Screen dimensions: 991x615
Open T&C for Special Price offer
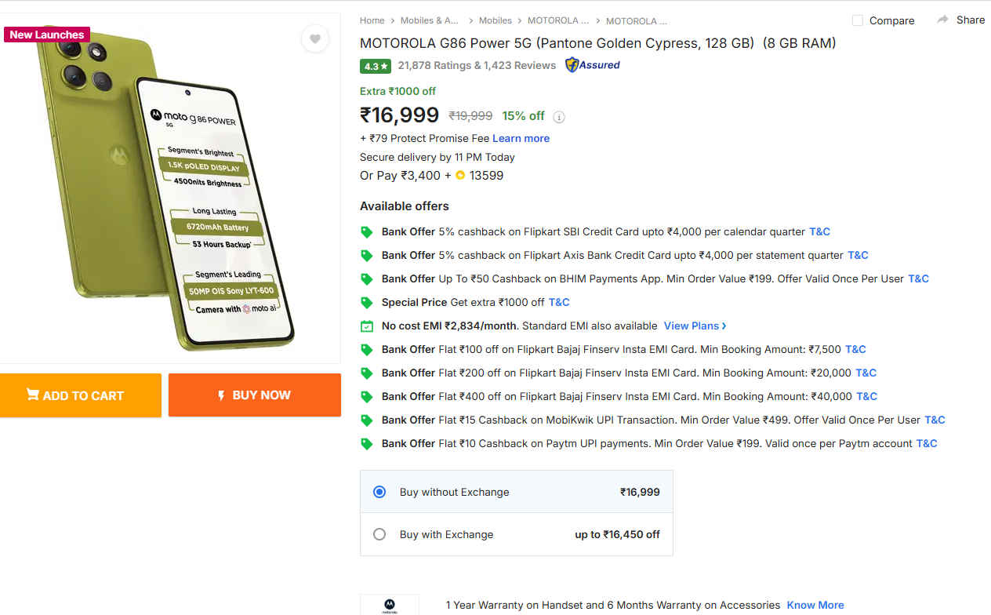pyautogui.click(x=559, y=302)
